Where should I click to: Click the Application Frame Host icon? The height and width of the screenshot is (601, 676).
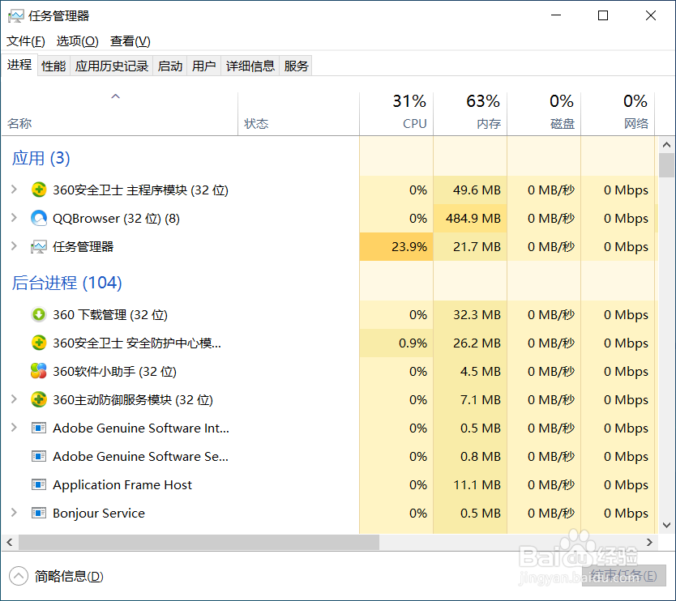39,485
